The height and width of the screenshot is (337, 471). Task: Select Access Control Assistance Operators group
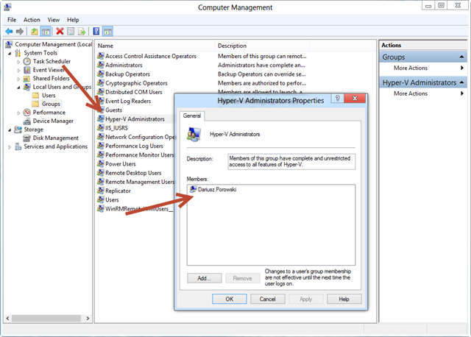[x=150, y=56]
